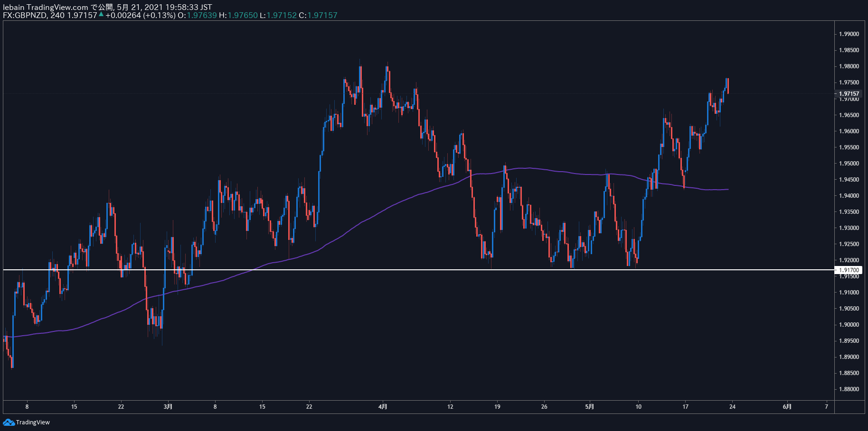Click the change text +0.00264 (+0.13%)
This screenshot has width=868, height=431.
pos(141,15)
